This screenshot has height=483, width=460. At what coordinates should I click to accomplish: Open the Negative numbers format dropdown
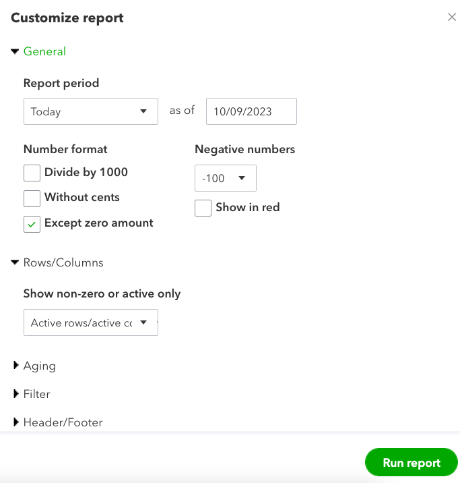[x=225, y=178]
